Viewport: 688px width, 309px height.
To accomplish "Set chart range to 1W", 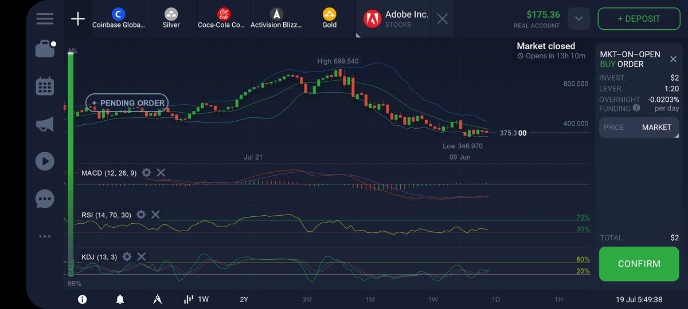I will coord(433,299).
